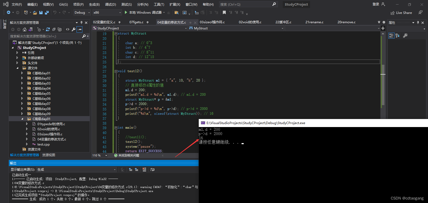Clear all output with the red X icon

point(144,170)
